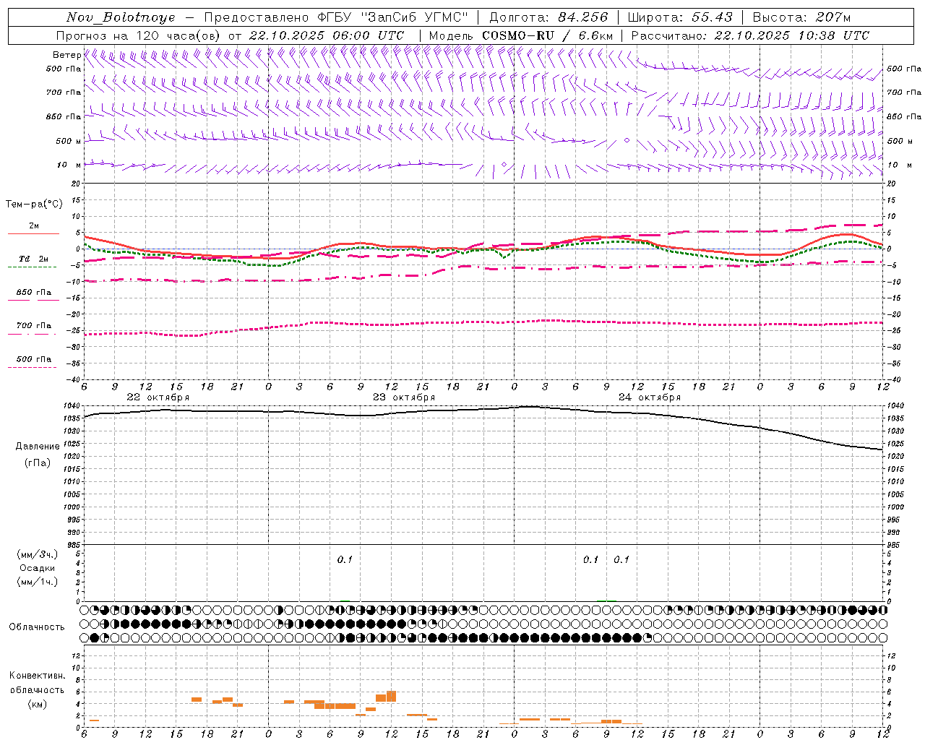Select the provider text ФГБУ "ЗапСиб УГМС"
This screenshot has height=740, width=925.
(393, 17)
